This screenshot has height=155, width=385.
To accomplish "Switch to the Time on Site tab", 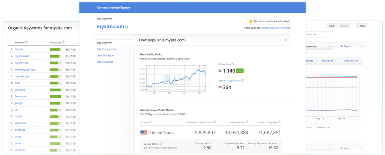I will pyautogui.click(x=350, y=60).
